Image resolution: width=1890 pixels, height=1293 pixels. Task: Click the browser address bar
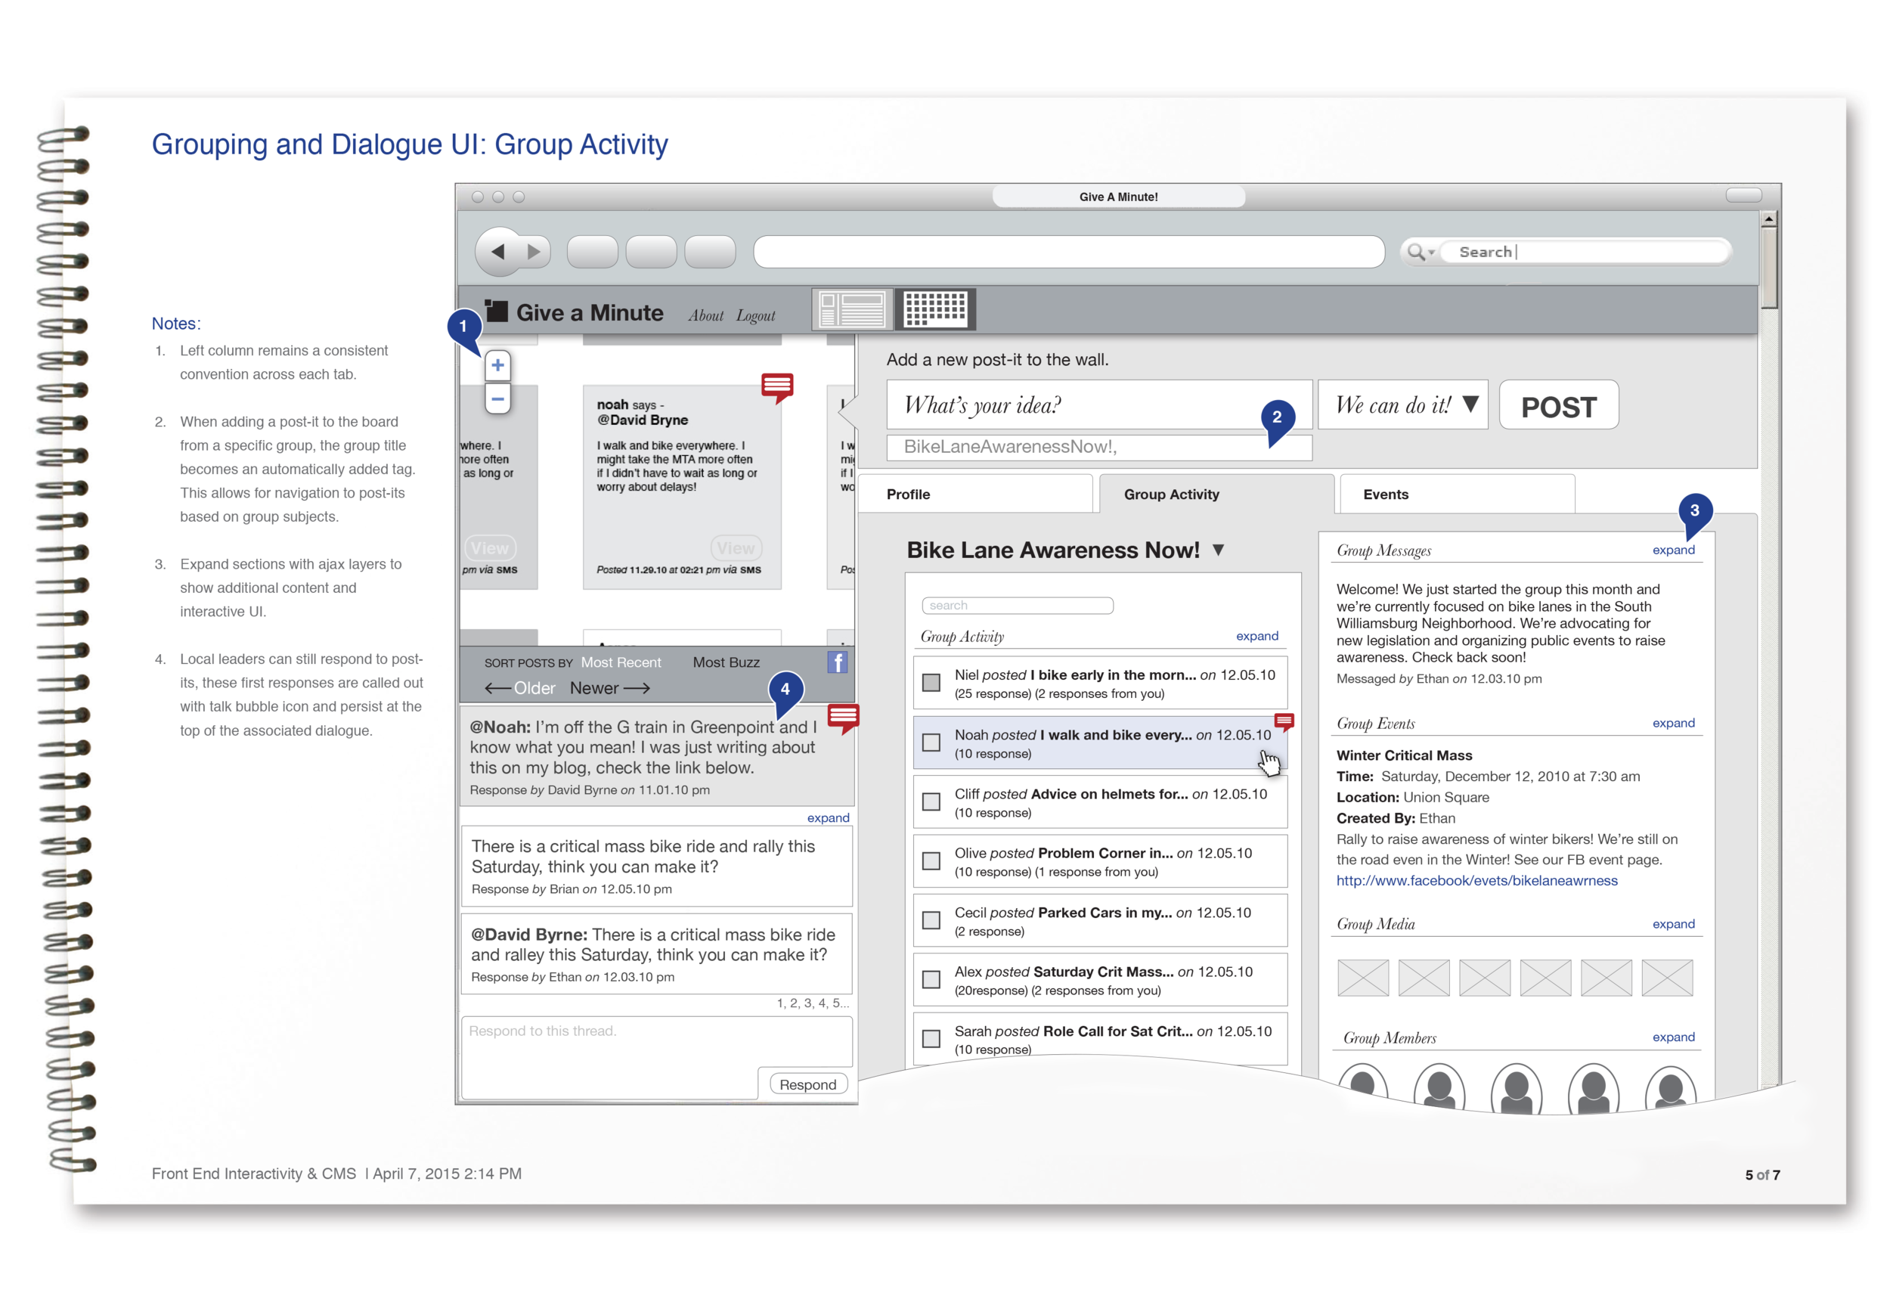click(1069, 252)
